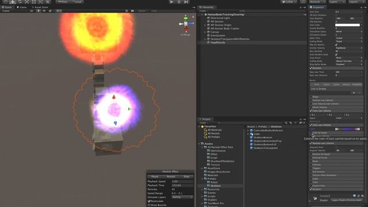
Task: Click the Playback Speed field
Action: (182, 182)
